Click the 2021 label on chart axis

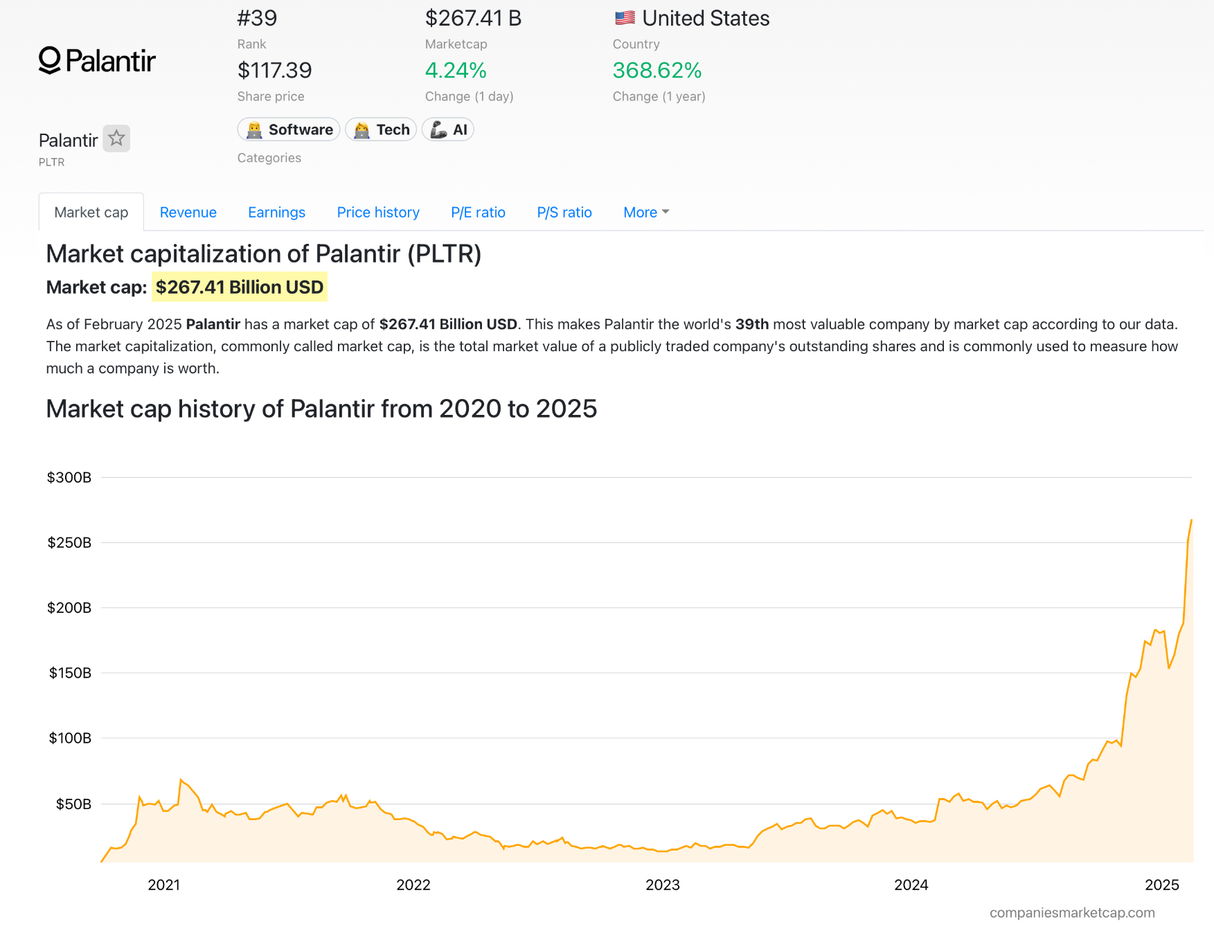[164, 885]
